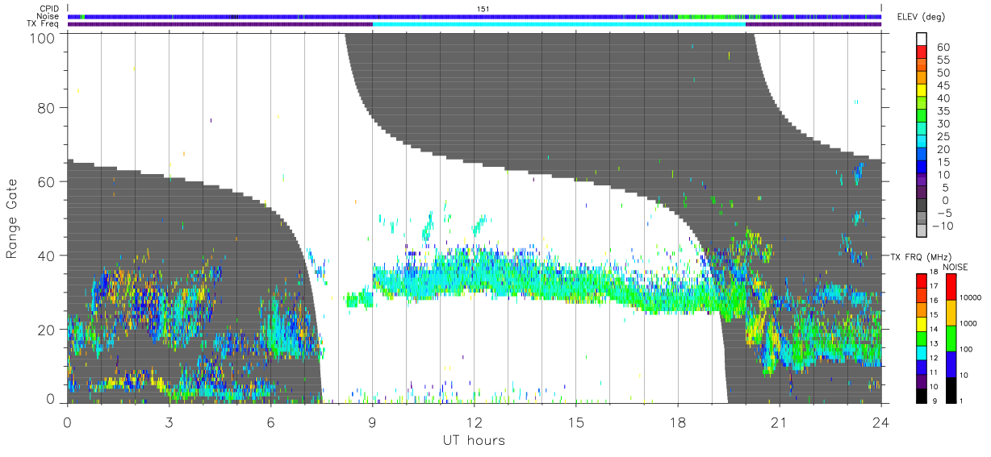Click the CPID label

(49, 9)
